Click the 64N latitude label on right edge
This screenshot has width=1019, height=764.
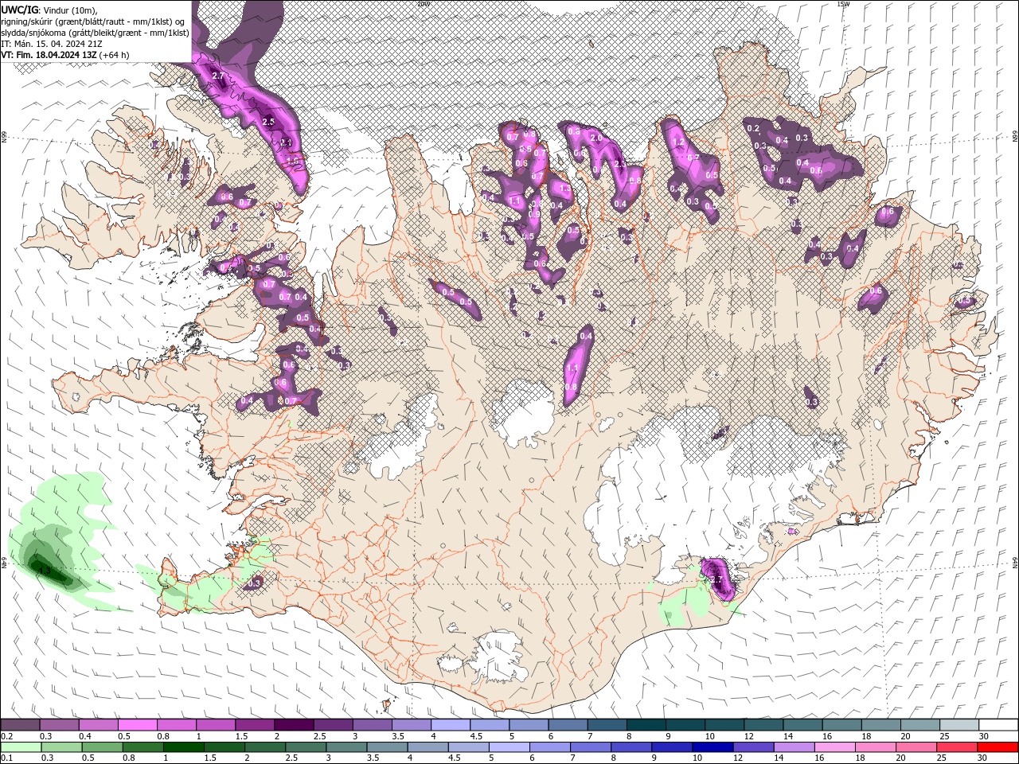coord(1015,562)
